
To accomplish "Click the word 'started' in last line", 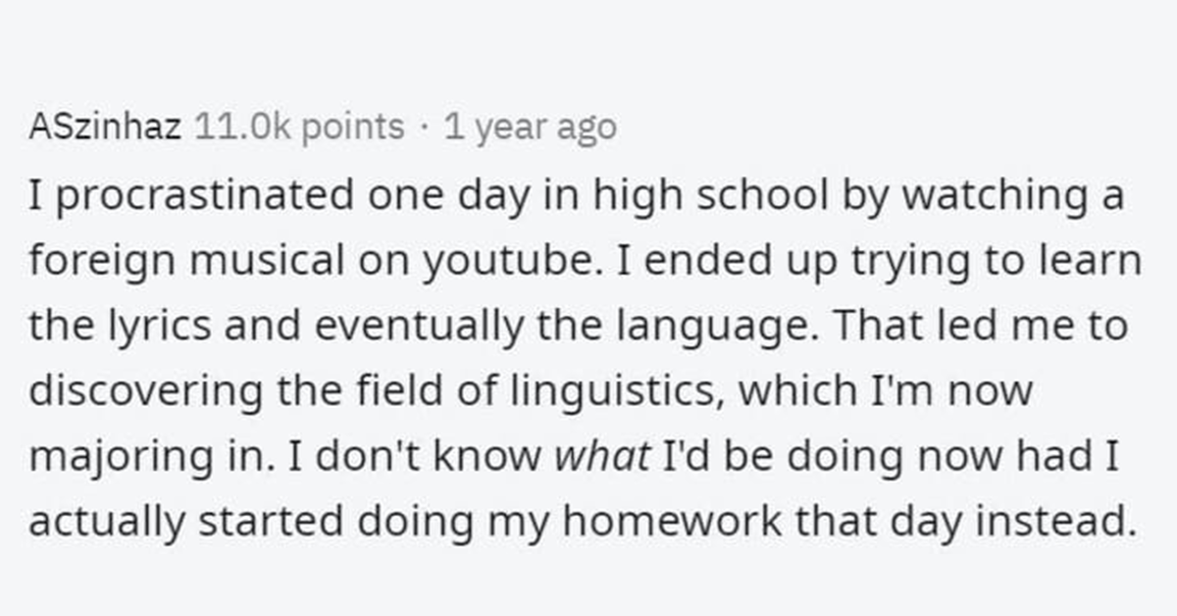I will coord(260,523).
